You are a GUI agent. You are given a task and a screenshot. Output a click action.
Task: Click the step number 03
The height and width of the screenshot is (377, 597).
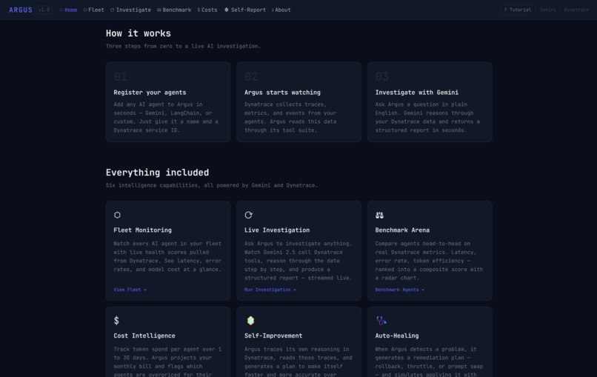click(x=382, y=76)
